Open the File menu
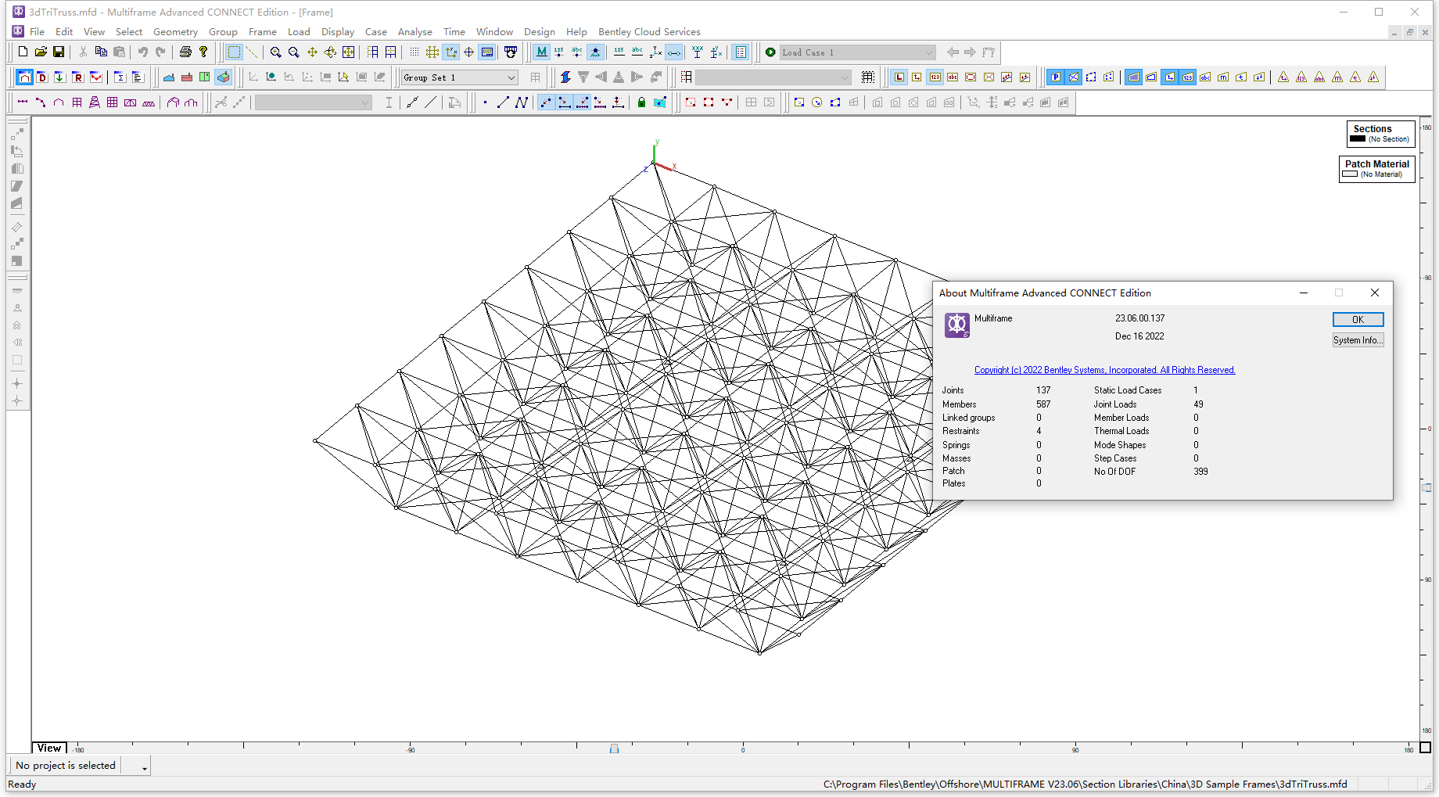1439x797 pixels. (37, 32)
